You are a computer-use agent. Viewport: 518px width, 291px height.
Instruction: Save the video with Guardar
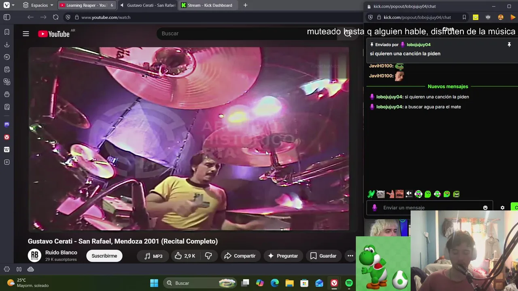(323, 256)
